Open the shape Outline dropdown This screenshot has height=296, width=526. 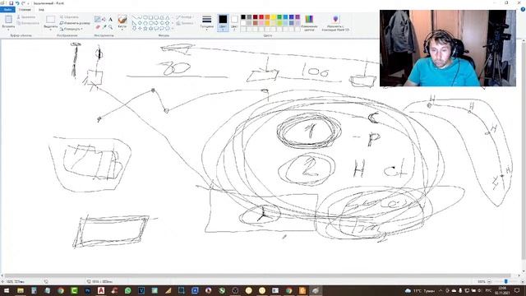184,17
